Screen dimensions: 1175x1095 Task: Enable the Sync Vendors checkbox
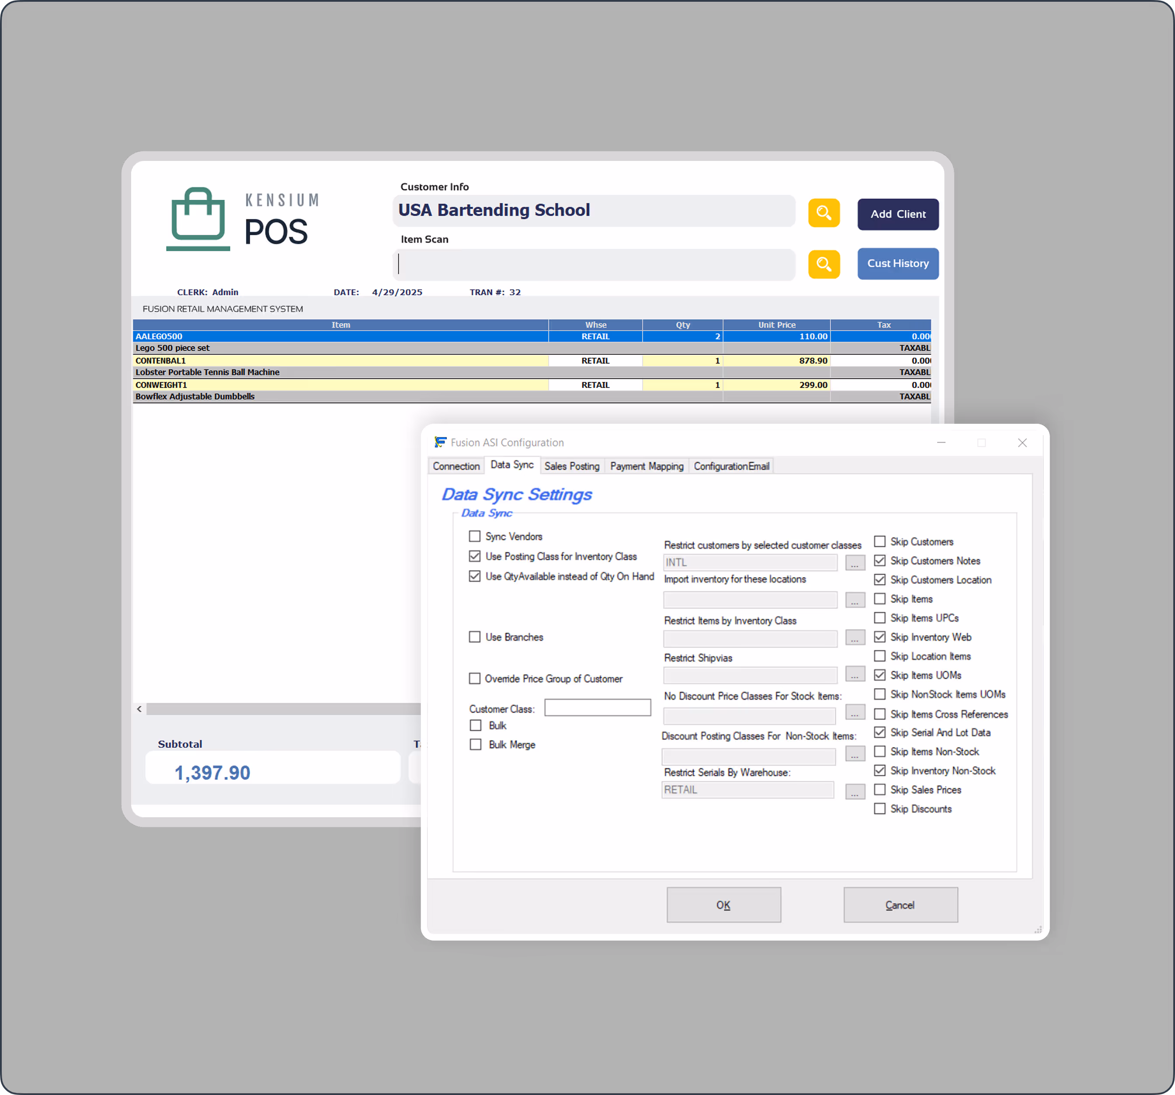475,536
